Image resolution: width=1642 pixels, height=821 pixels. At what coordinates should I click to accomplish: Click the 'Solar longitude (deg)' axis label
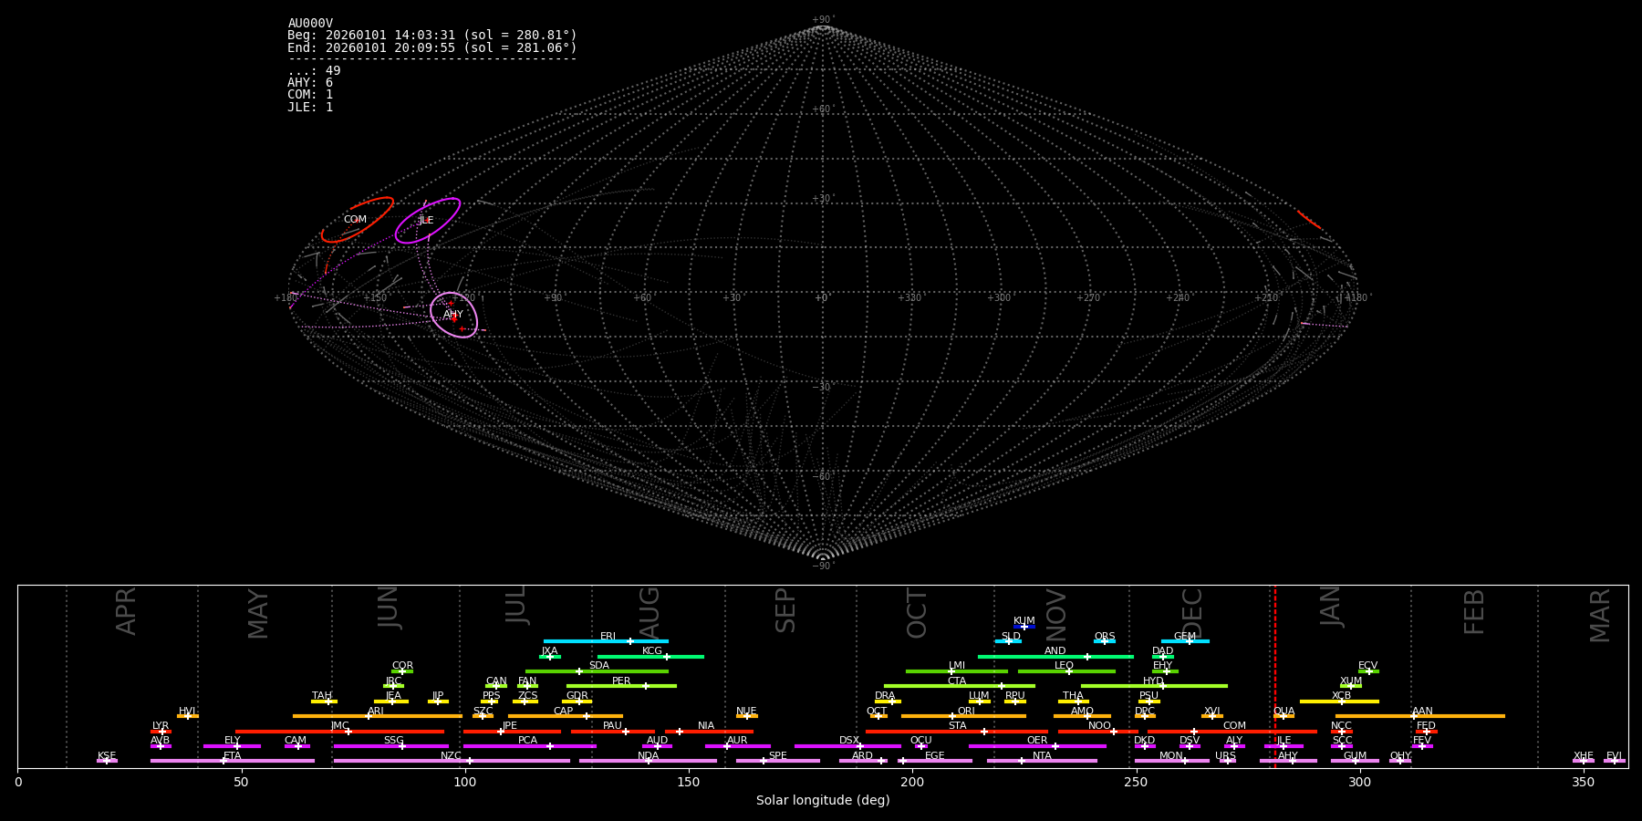point(822,801)
